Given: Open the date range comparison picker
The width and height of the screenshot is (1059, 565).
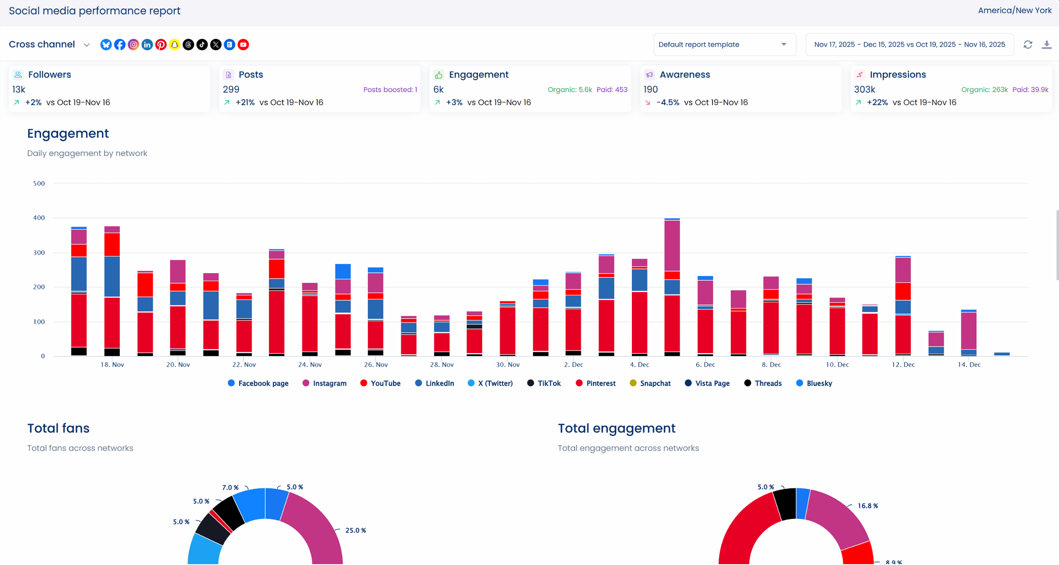Looking at the screenshot, I should (x=909, y=44).
